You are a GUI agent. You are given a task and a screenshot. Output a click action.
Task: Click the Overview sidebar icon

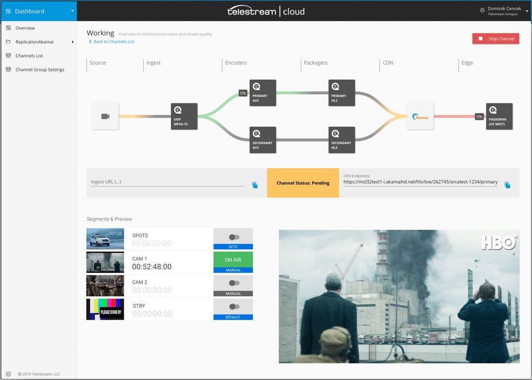(9, 28)
